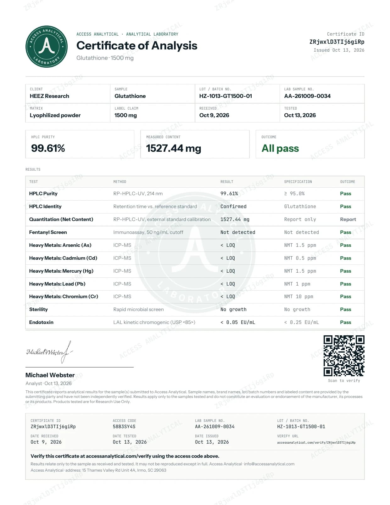Click the large 99.61% HPLC purity figure
The image size is (390, 505).
[x=48, y=148]
